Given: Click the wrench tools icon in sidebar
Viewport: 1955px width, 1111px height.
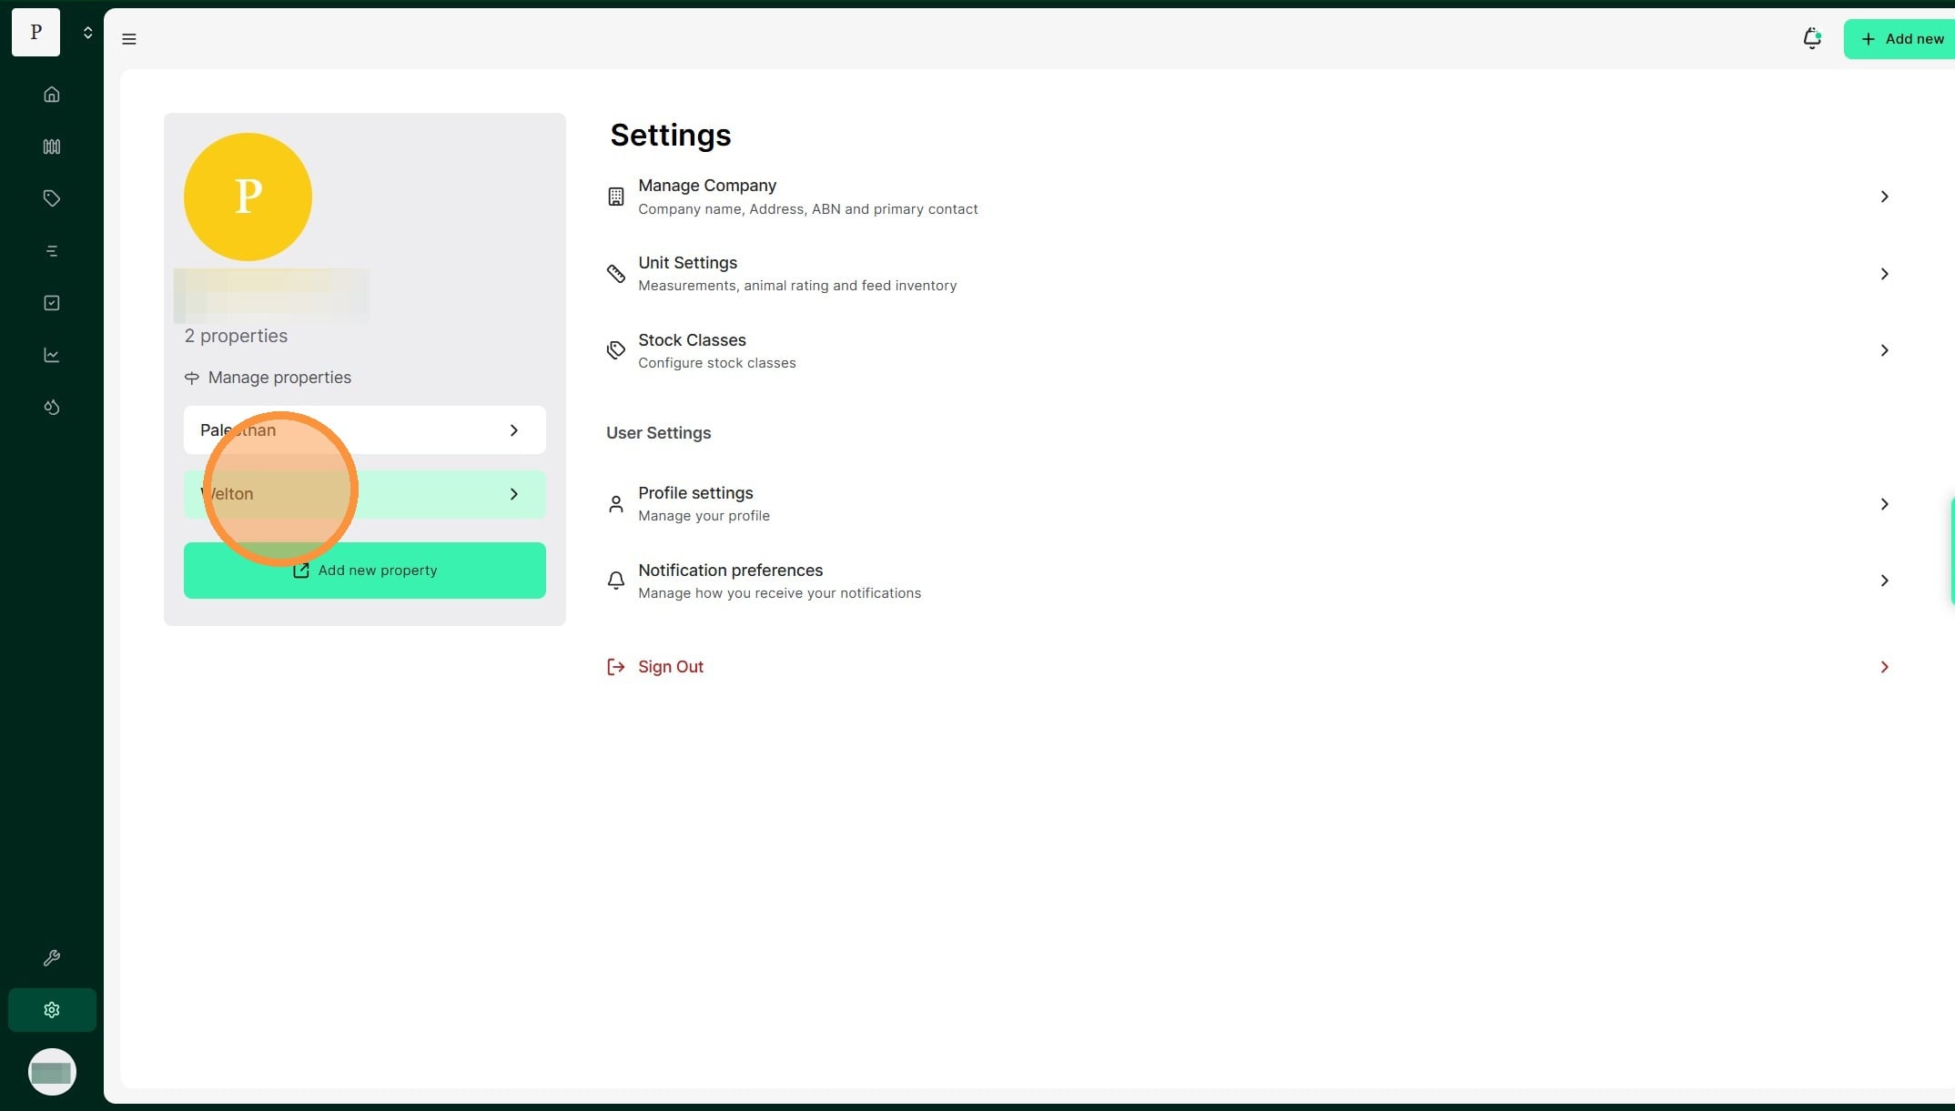Looking at the screenshot, I should coord(52,958).
